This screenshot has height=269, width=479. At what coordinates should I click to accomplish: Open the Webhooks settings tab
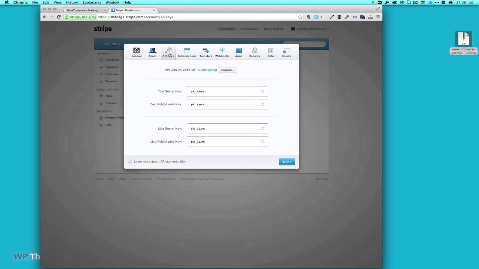tap(222, 52)
